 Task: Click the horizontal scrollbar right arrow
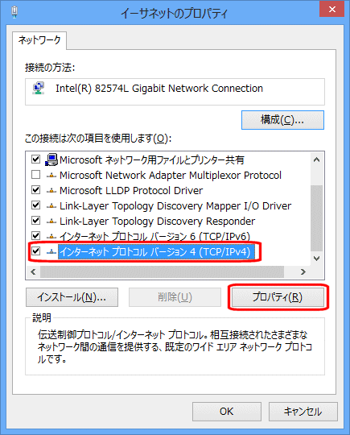(303, 272)
